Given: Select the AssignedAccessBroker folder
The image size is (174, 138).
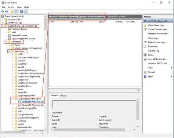Looking at the screenshot, I should click(x=29, y=118).
